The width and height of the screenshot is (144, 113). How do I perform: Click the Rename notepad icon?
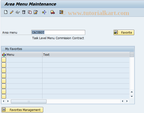click(36, 12)
